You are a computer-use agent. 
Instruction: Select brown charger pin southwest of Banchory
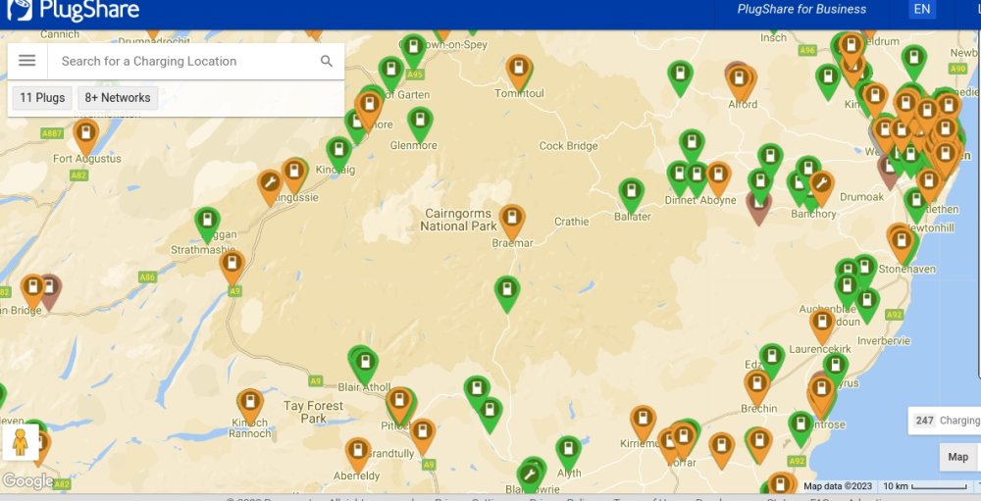click(759, 210)
